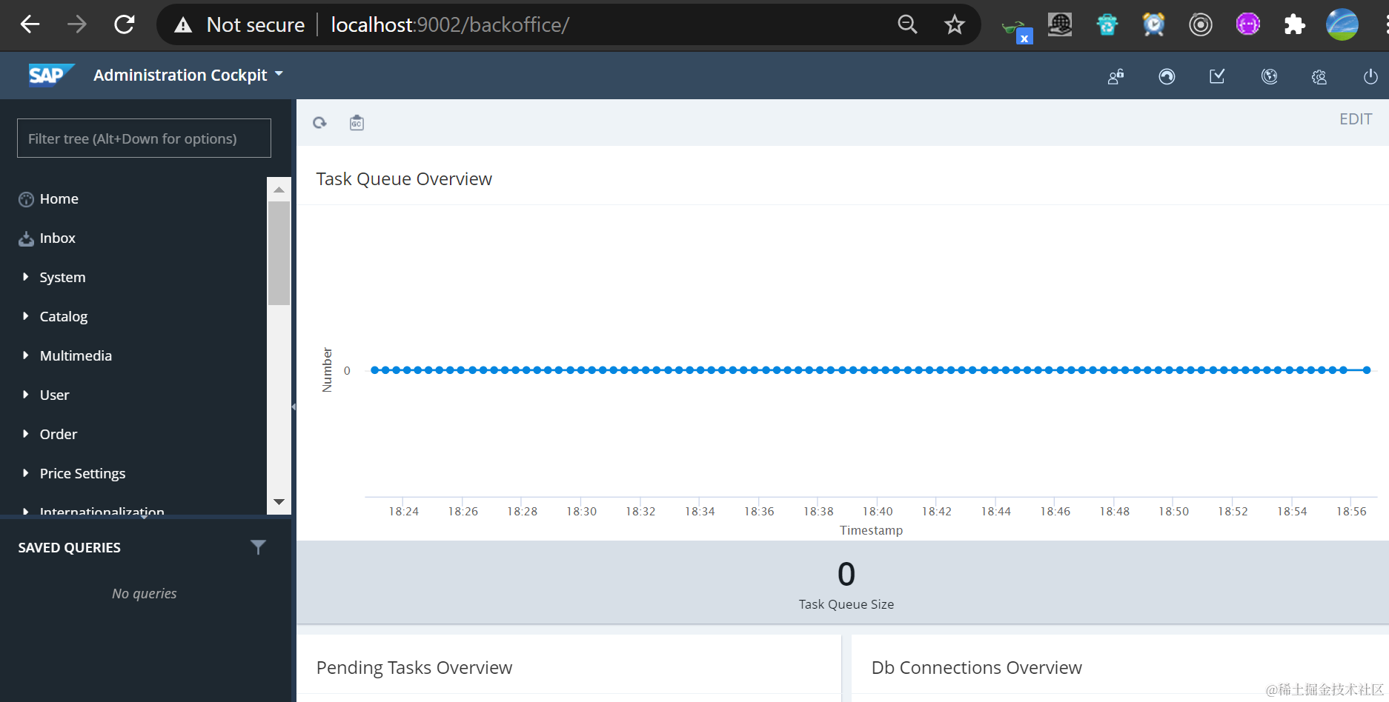Expand the Multimedia tree node

click(x=25, y=355)
